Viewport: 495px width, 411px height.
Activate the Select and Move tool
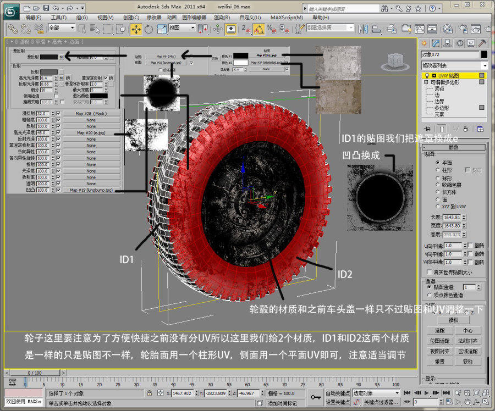click(x=136, y=29)
